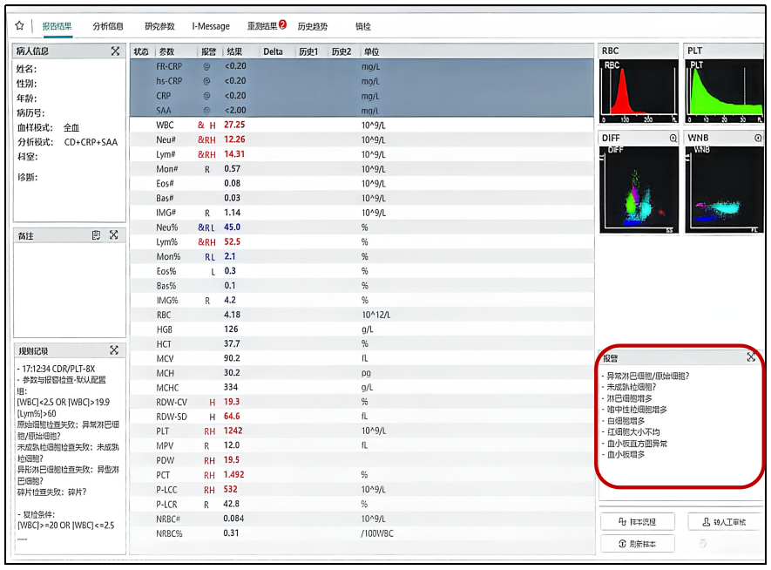
Task: Click the 血小板直方图异常 alarm message
Action: pyautogui.click(x=637, y=443)
